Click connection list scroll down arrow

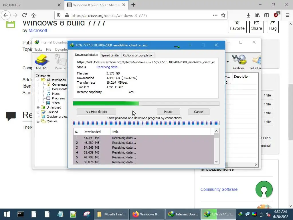tap(216, 162)
